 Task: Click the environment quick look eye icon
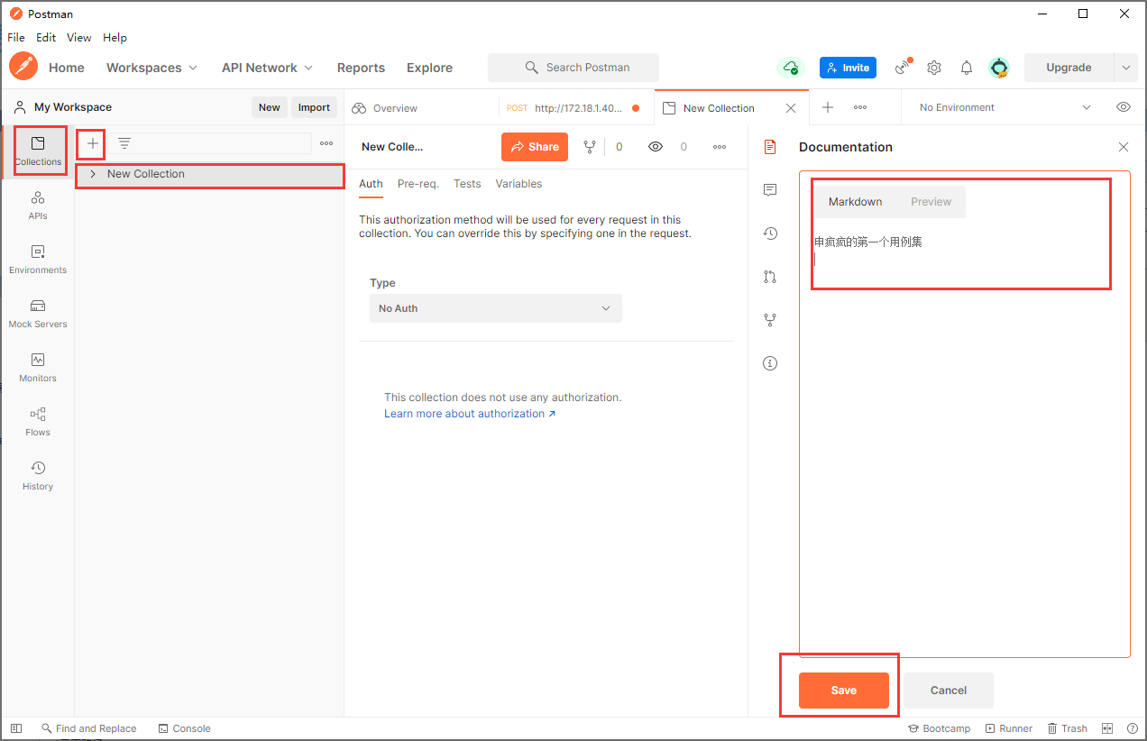click(x=1124, y=107)
